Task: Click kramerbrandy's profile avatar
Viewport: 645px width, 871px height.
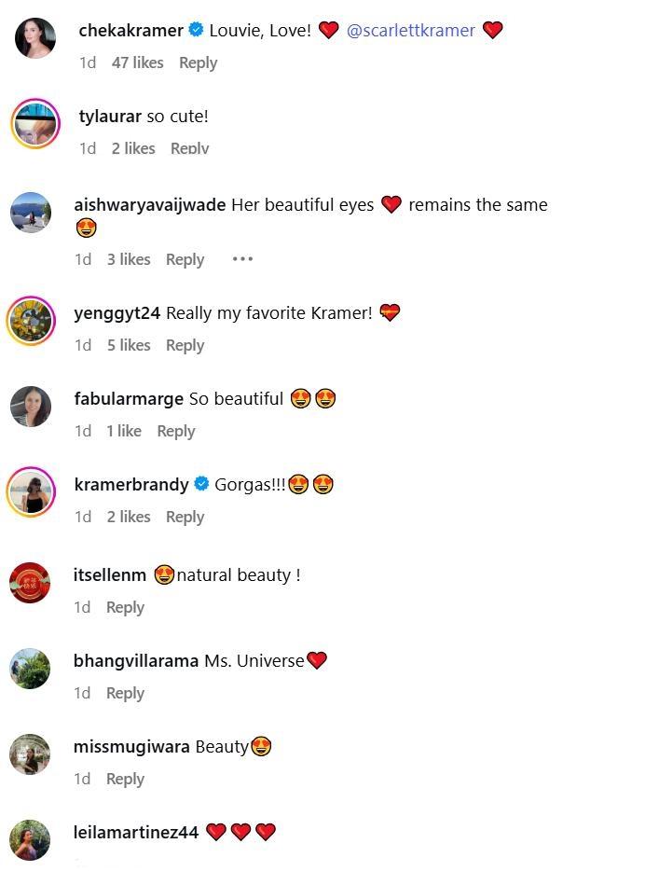Action: [x=31, y=491]
